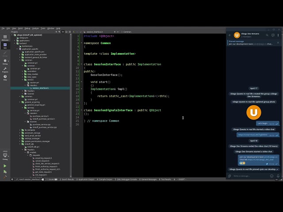Open the Debug mode in sidebar
Screen dimensions: 283x212
coord(5,62)
